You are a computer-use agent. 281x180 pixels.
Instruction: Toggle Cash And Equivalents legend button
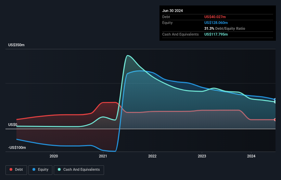pos(79,170)
